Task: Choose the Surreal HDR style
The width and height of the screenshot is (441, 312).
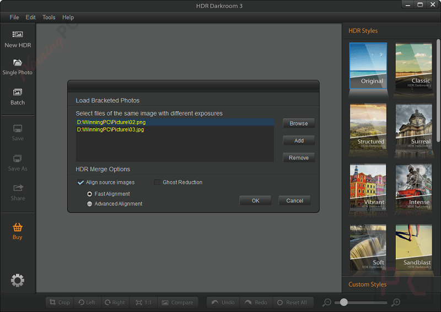Action: pyautogui.click(x=414, y=127)
